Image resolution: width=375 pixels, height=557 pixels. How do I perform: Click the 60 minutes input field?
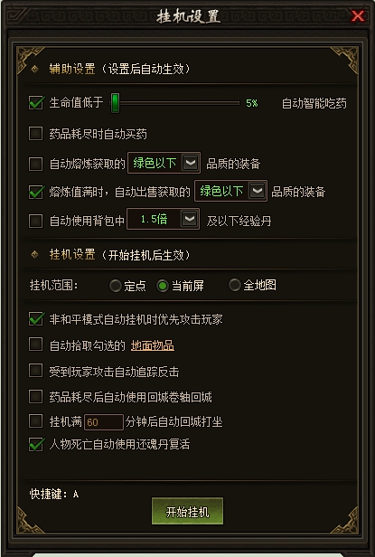coord(104,422)
